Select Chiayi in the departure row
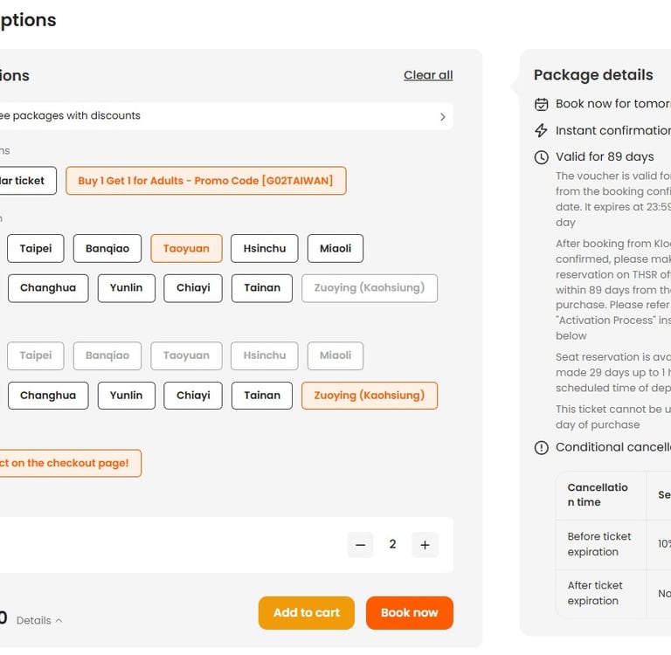Viewport: 671px width, 655px height. coord(193,288)
